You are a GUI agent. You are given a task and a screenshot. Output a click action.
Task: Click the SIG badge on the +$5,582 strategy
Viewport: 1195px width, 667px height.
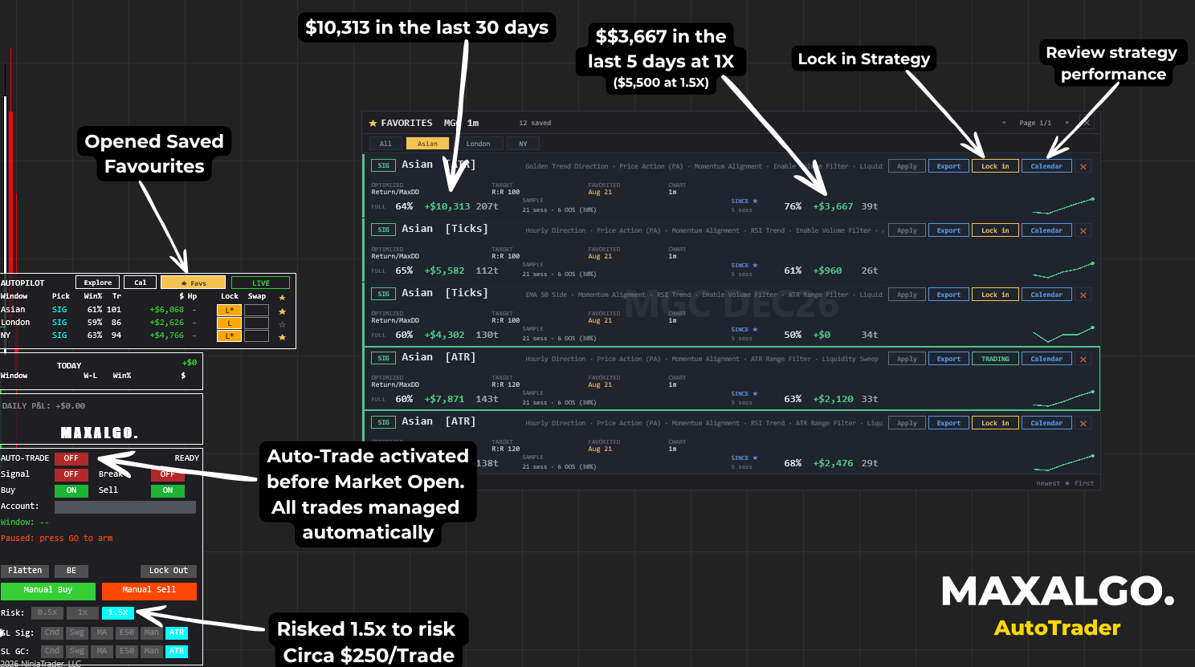point(383,230)
